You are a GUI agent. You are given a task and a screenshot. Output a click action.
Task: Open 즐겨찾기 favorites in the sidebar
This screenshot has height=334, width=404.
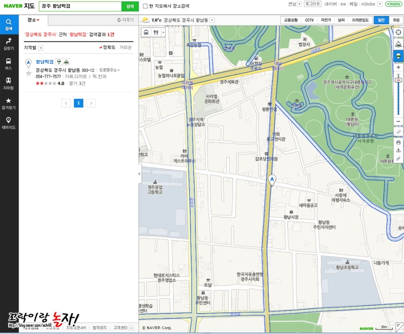[9, 104]
